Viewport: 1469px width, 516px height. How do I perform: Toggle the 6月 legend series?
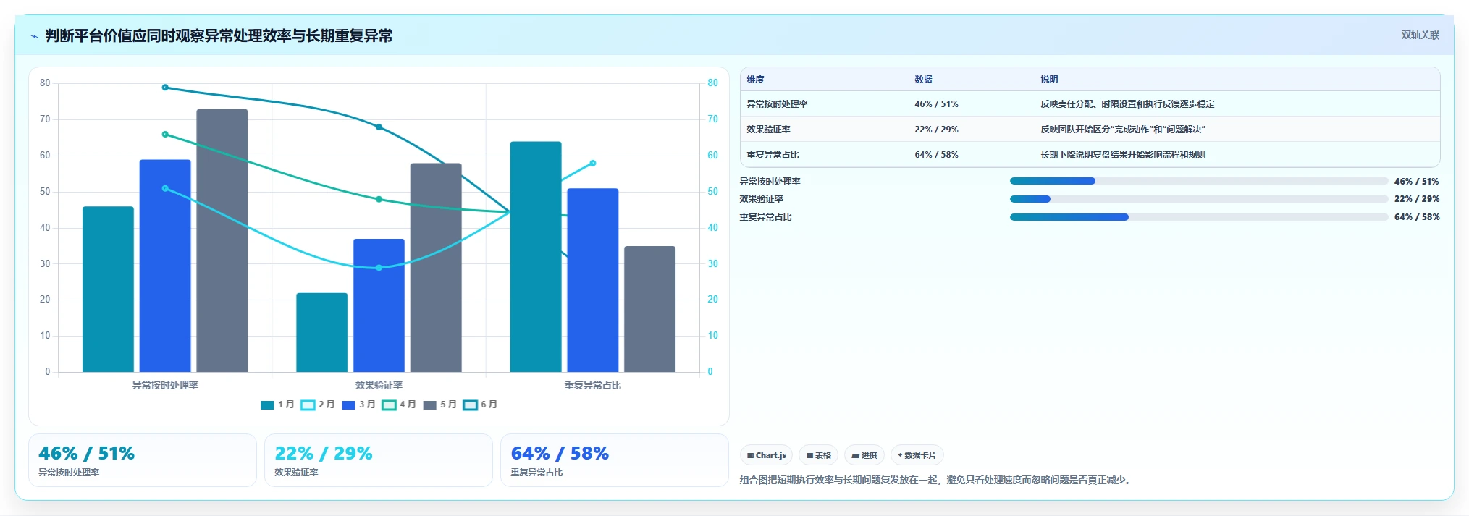tap(480, 405)
